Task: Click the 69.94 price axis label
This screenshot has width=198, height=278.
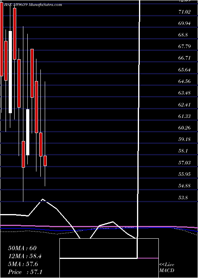Action: [x=185, y=23]
